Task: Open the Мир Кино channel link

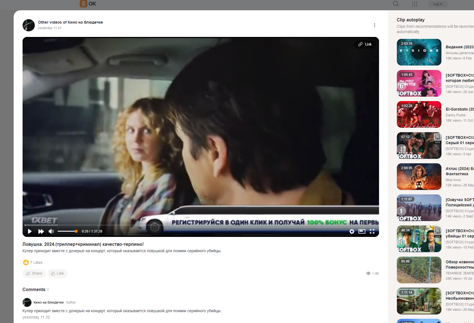Action: [x=453, y=180]
